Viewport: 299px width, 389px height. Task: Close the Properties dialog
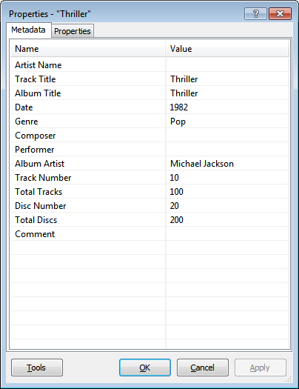click(280, 13)
